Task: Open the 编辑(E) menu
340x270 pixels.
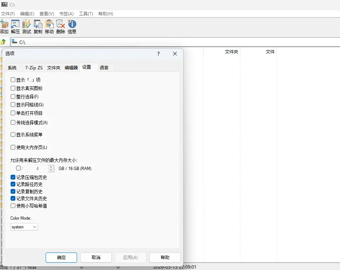Action: (x=27, y=14)
